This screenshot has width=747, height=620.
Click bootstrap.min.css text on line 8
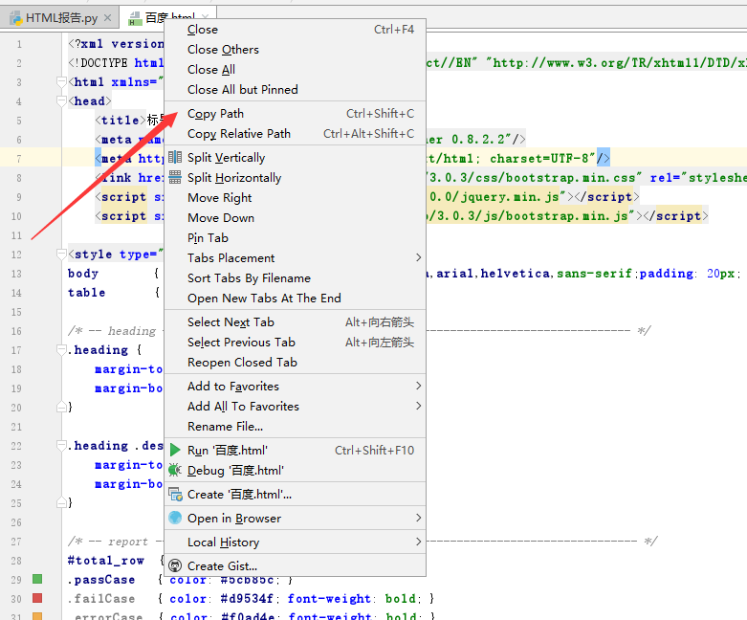570,178
